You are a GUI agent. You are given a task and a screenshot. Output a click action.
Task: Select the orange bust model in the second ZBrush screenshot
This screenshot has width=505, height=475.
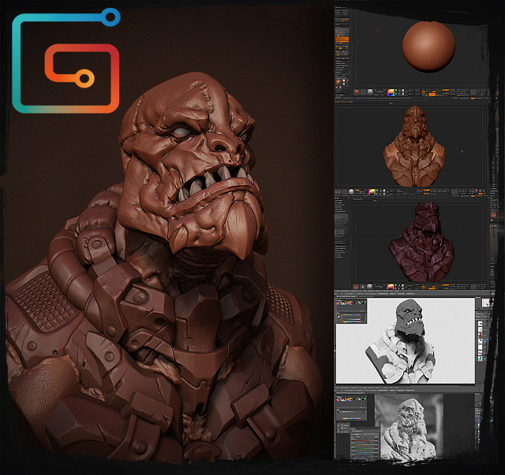coord(415,147)
